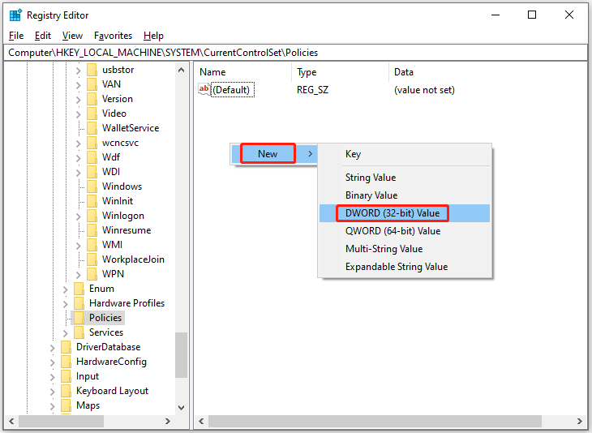This screenshot has height=433, width=592.
Task: Choose Binary Value from the submenu
Action: click(x=405, y=195)
